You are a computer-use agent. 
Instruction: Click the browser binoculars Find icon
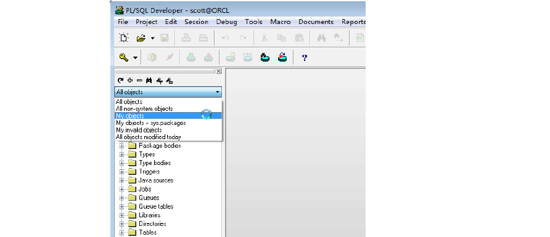[x=149, y=81]
